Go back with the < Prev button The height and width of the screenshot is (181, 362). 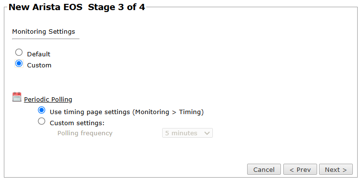coord(300,169)
